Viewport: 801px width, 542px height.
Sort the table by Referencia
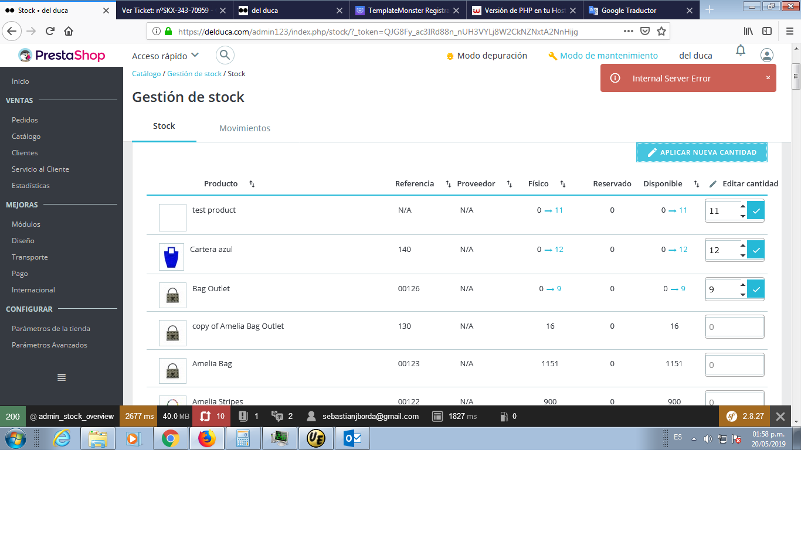[449, 184]
